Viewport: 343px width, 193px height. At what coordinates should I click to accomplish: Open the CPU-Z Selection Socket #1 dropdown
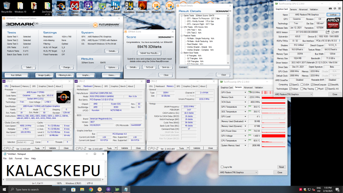point(25,142)
